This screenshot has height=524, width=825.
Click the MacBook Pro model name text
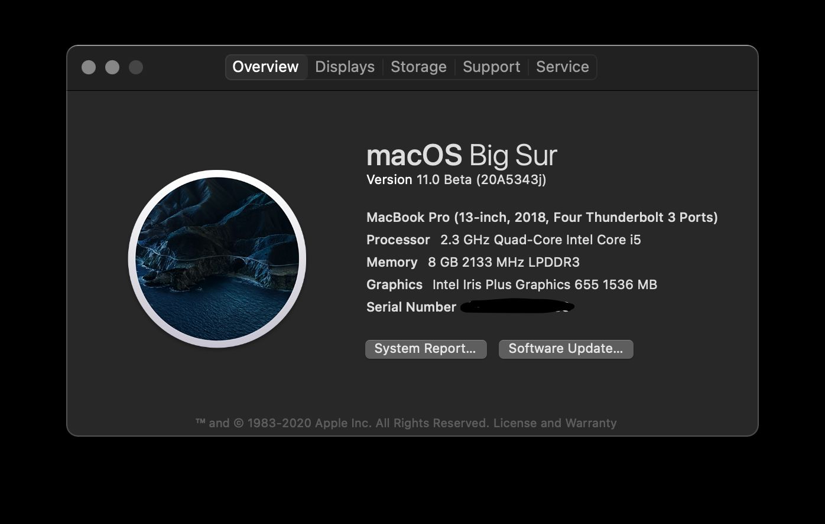pos(541,217)
